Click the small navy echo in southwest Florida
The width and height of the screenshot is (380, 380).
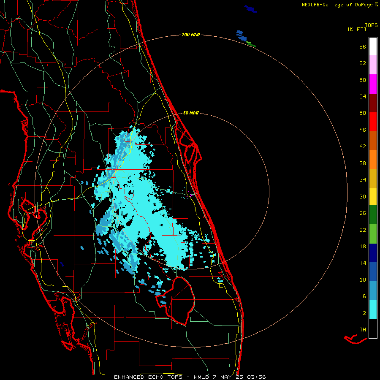point(62,264)
